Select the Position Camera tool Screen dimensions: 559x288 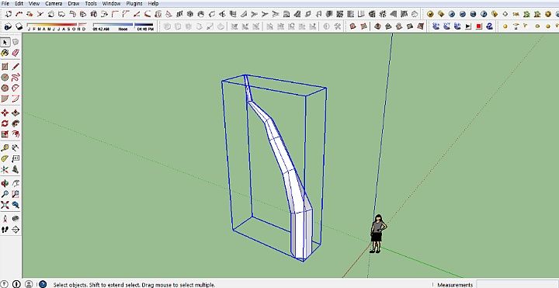pos(5,218)
